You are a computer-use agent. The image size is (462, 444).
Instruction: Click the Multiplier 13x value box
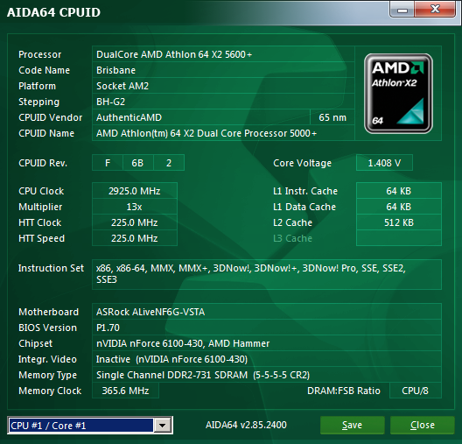point(135,207)
